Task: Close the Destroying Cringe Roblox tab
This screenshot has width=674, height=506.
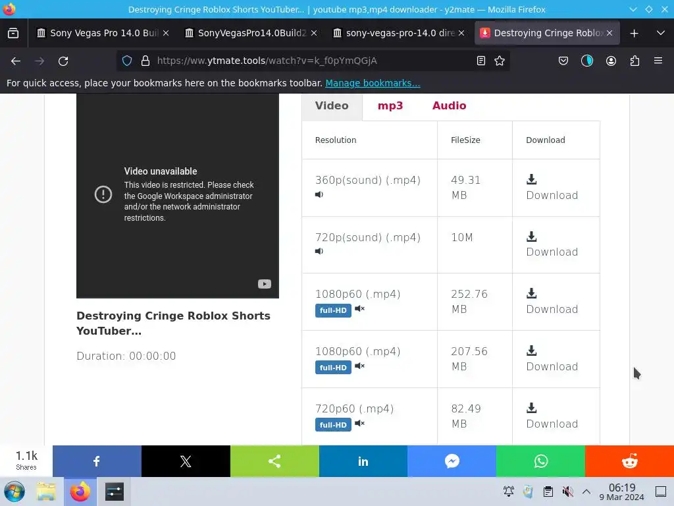Action: coord(609,33)
